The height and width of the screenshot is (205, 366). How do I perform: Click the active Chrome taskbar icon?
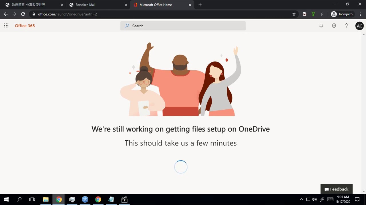pyautogui.click(x=59, y=199)
